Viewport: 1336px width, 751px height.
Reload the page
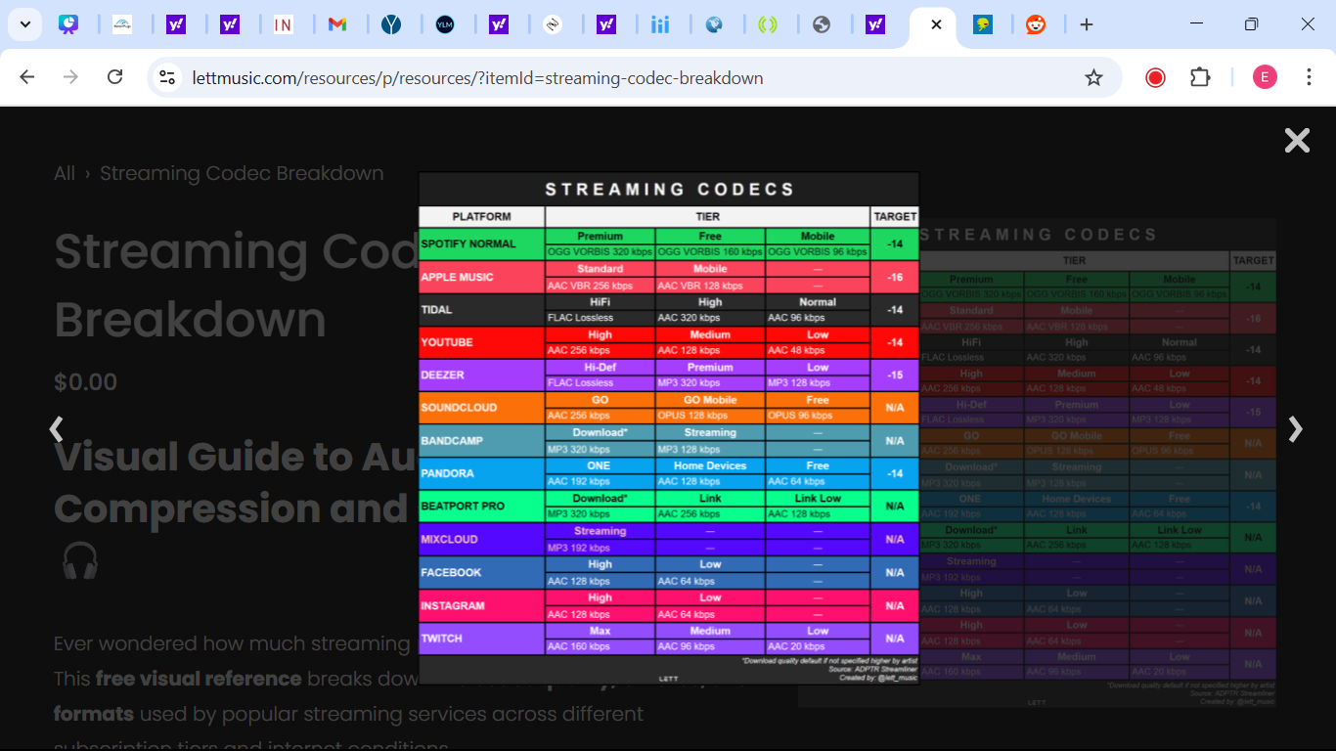(x=114, y=77)
